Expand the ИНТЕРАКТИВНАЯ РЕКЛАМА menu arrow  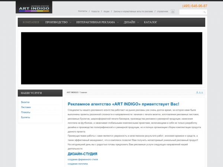118,22
